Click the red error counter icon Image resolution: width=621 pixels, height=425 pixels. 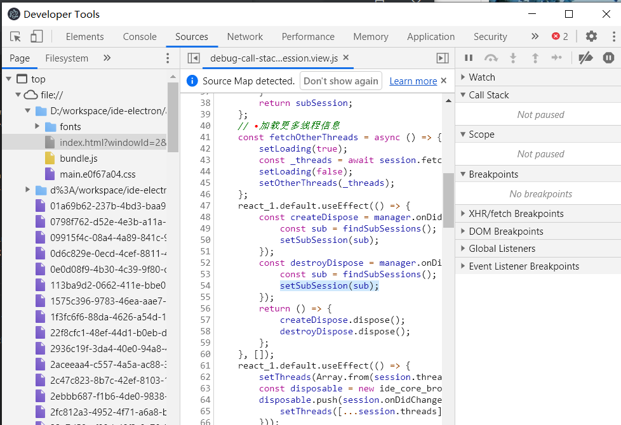(556, 36)
